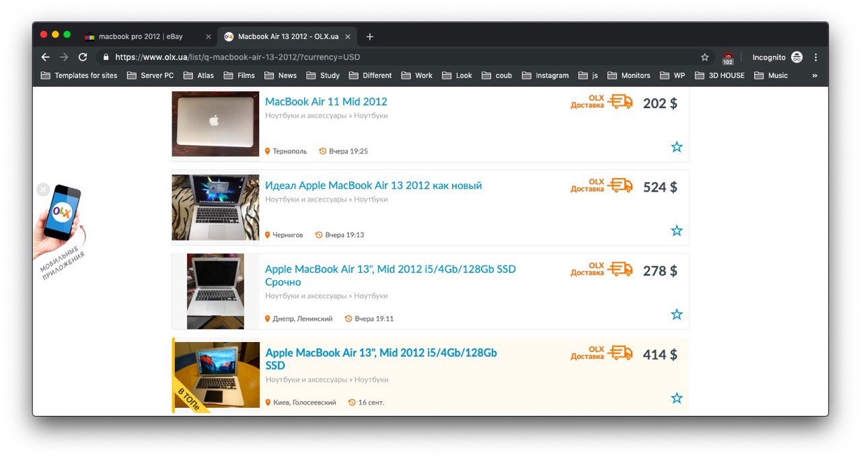Open the WP bookmark folder

pos(673,75)
